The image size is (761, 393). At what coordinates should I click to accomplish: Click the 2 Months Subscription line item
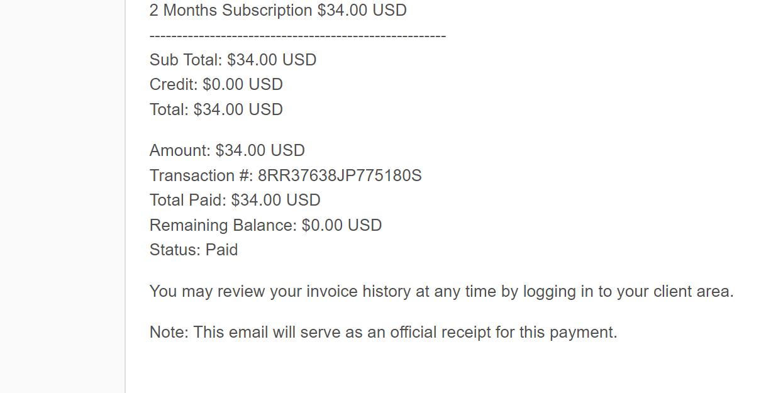(x=278, y=11)
